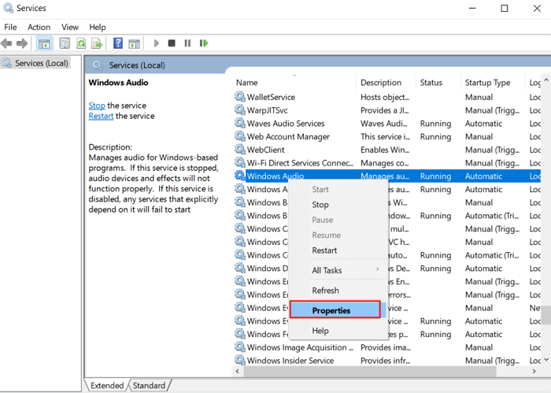Click vertical scrollbar down arrow
Image resolution: width=551 pixels, height=393 pixels.
(x=546, y=359)
